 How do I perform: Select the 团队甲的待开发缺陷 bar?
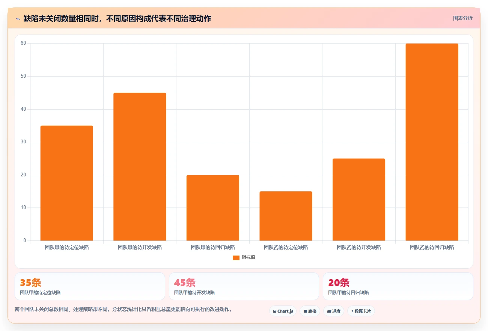point(140,167)
